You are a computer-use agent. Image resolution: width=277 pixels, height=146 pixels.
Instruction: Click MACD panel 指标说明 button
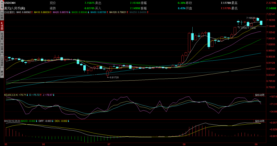coord(260,121)
